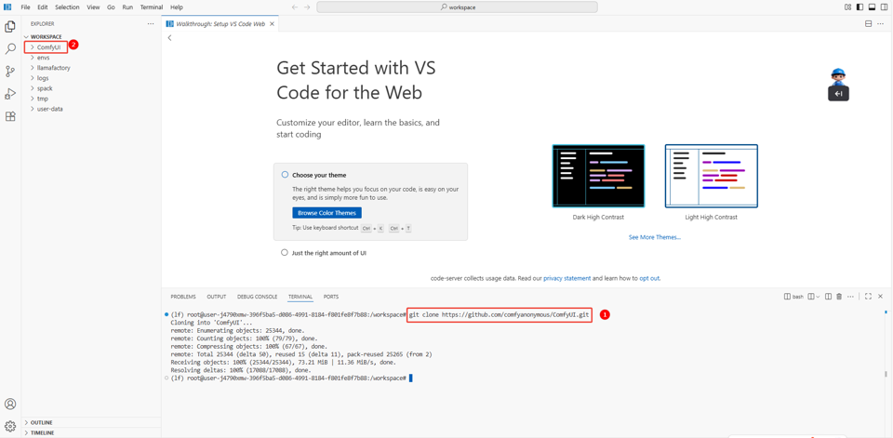This screenshot has height=438, width=893.
Task: Expand the ComfyUI folder
Action: pyautogui.click(x=48, y=47)
